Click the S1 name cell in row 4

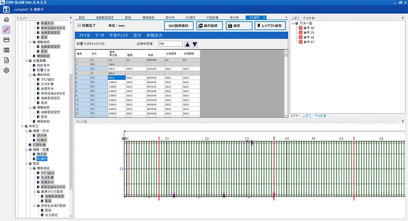[x=99, y=73]
